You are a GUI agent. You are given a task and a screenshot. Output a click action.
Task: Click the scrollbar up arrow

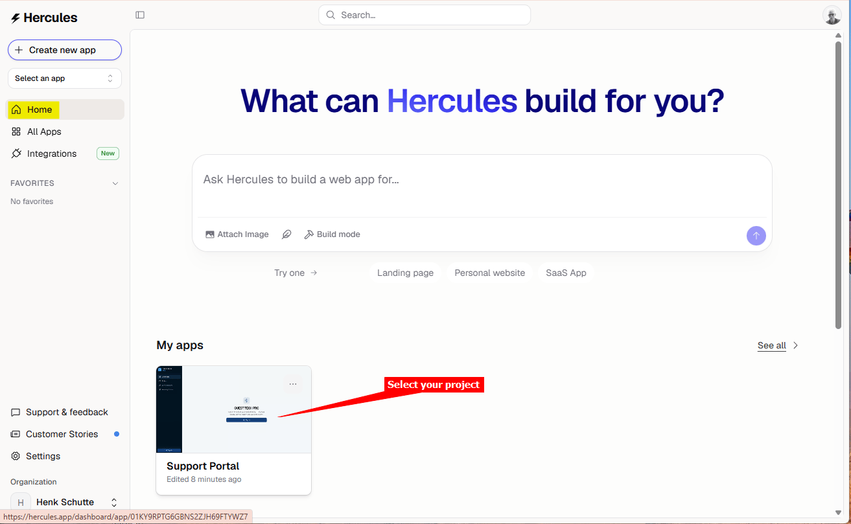(x=838, y=35)
